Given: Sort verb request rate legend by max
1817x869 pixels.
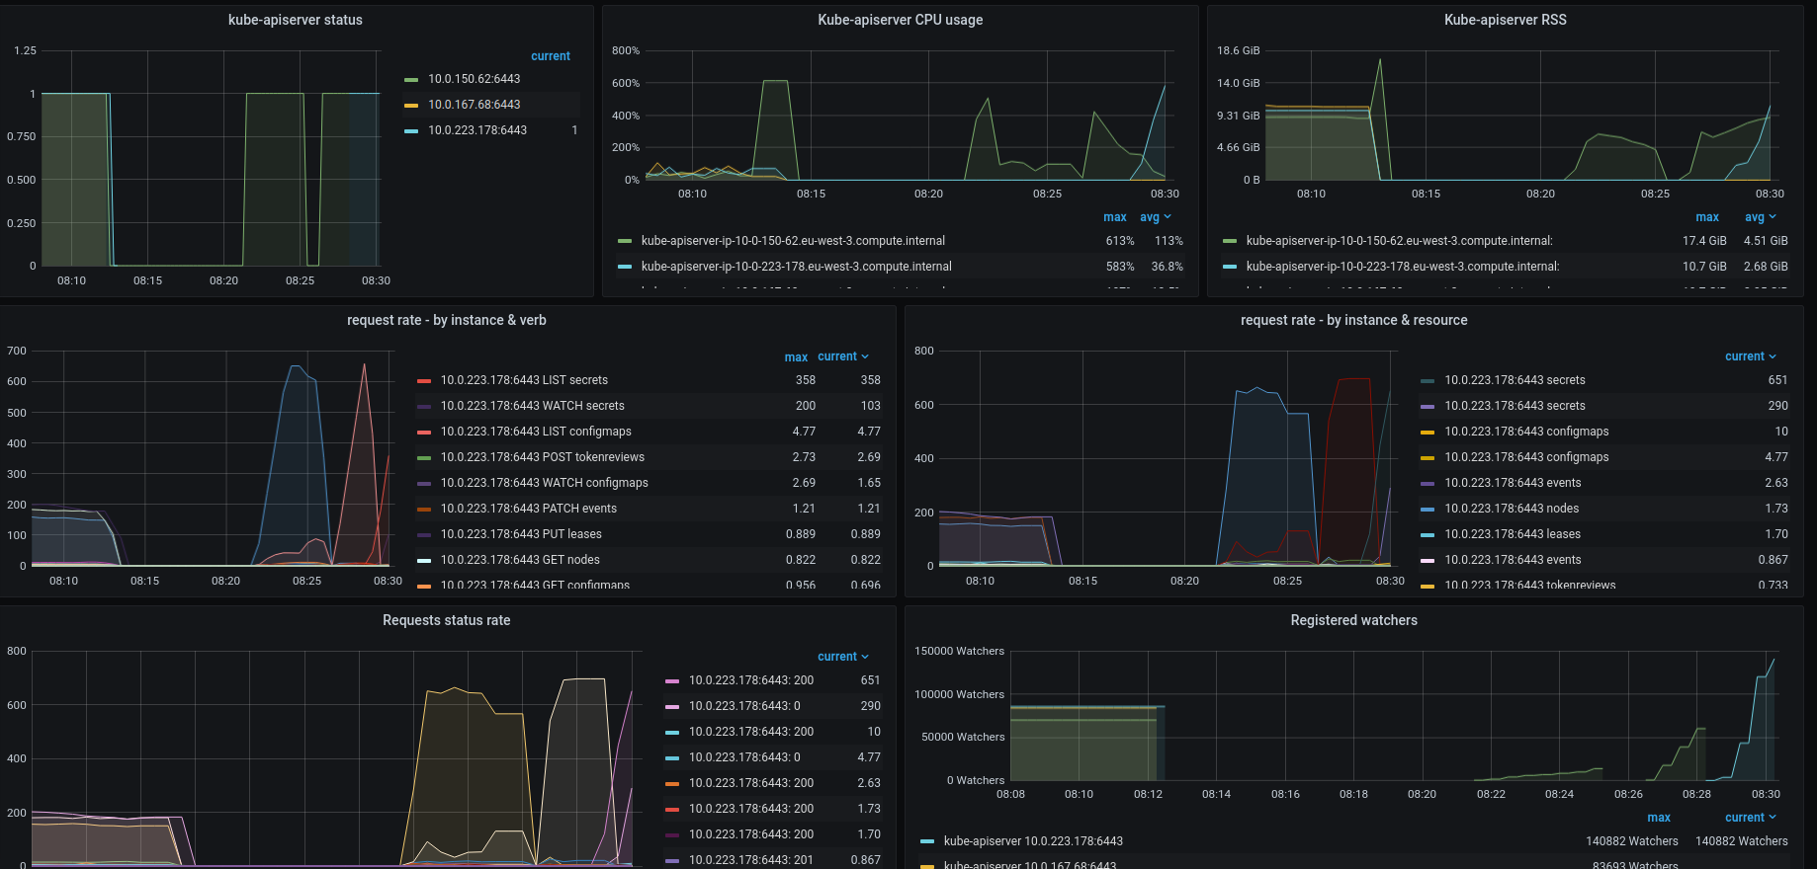Looking at the screenshot, I should point(796,356).
